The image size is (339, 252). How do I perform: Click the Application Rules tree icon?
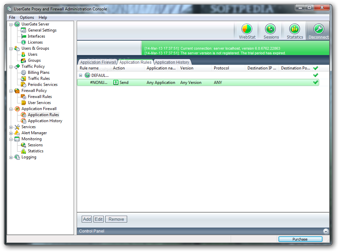pos(23,115)
